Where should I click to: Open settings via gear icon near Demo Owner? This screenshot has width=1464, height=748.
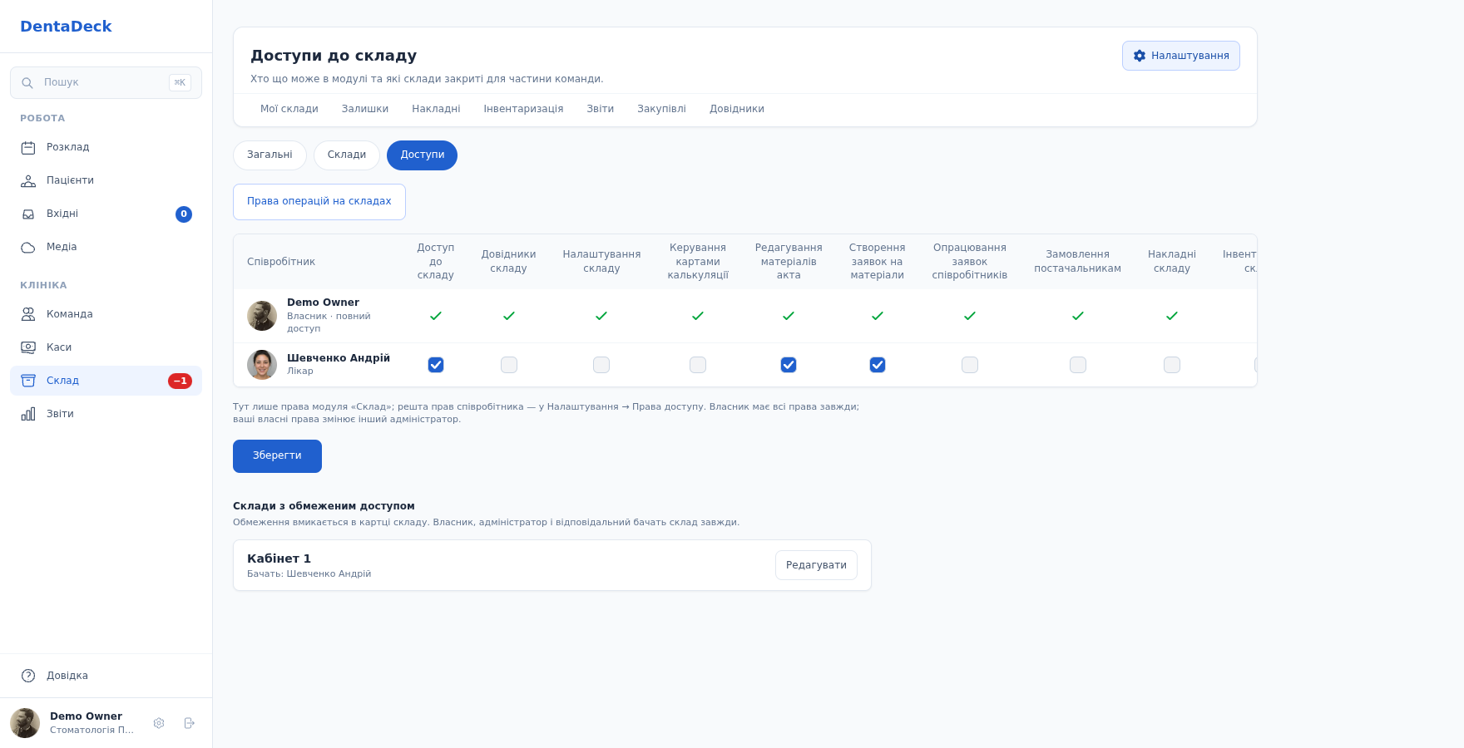coord(159,723)
